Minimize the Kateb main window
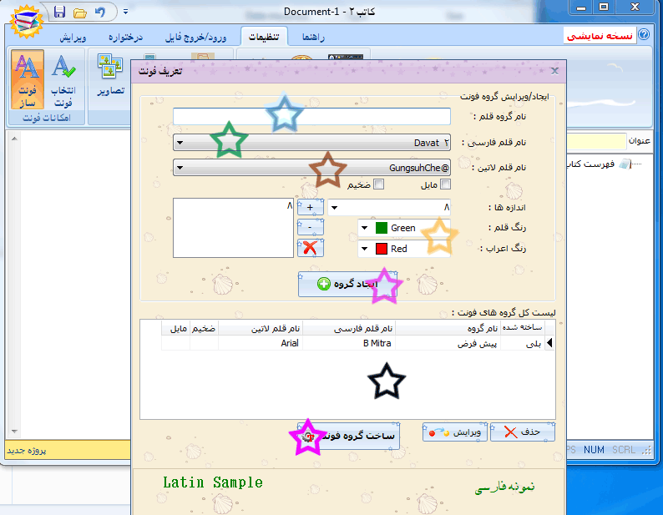Screen dimensions: 663x515 tap(581, 8)
